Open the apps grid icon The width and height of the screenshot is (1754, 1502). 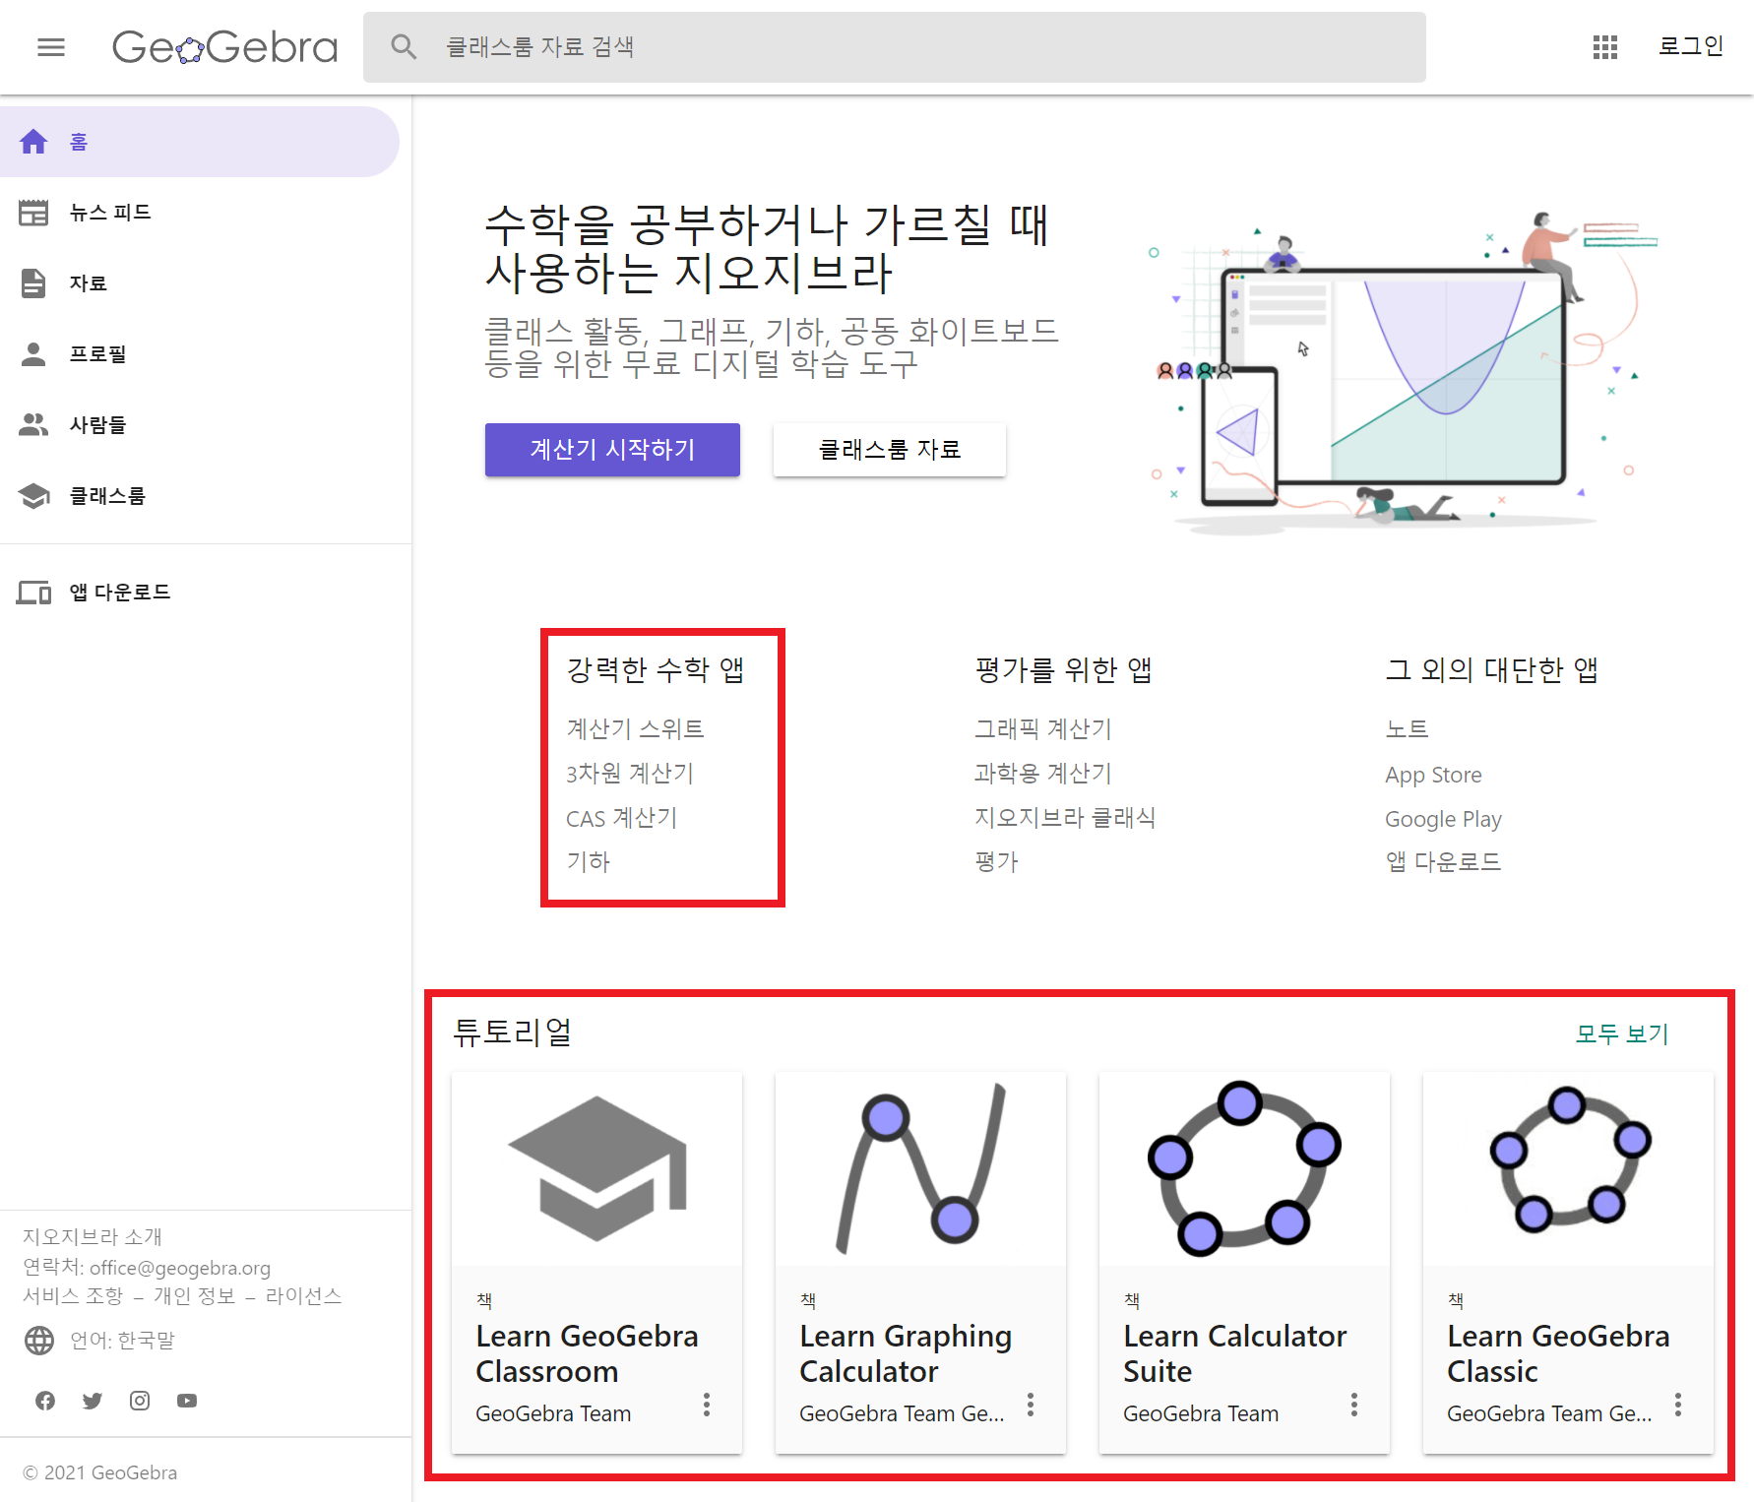pos(1605,47)
